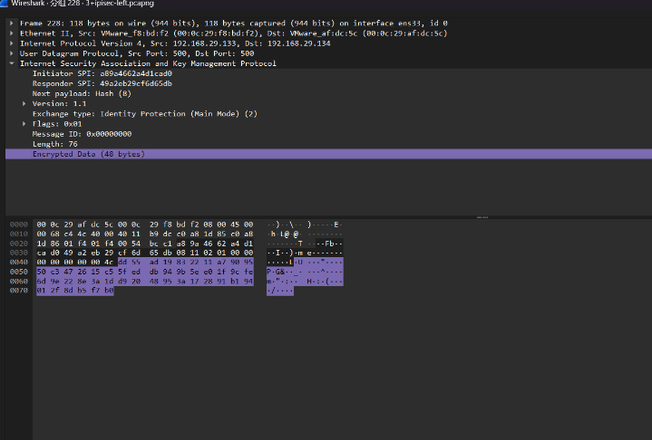Image resolution: width=652 pixels, height=440 pixels.
Task: Click the ISAKMP protocol name text
Action: 148,63
